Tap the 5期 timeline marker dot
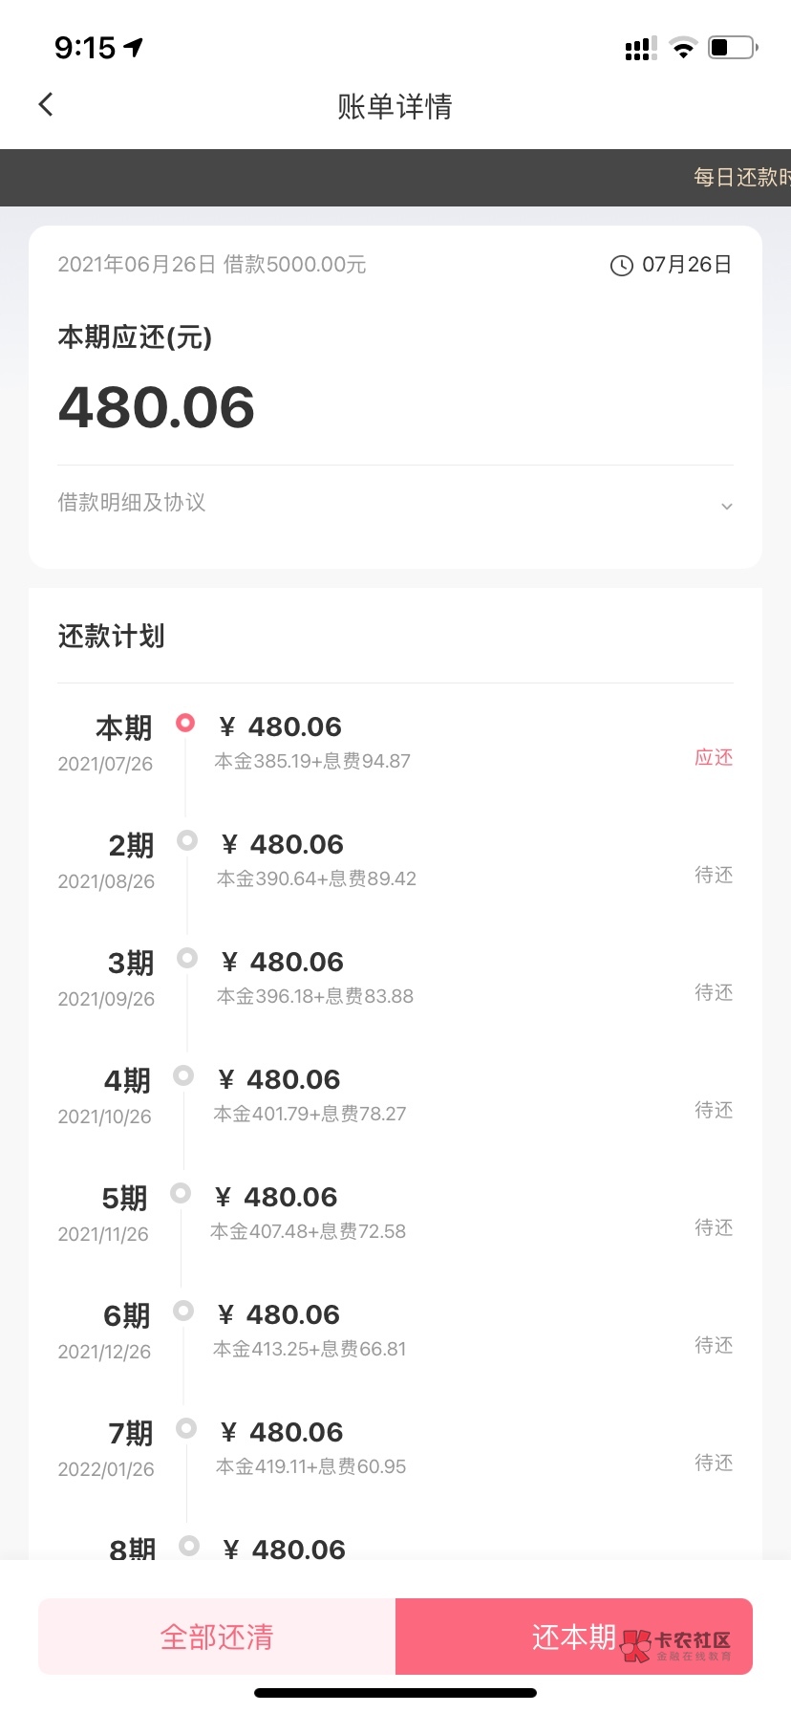This screenshot has height=1713, width=791. click(x=181, y=1193)
